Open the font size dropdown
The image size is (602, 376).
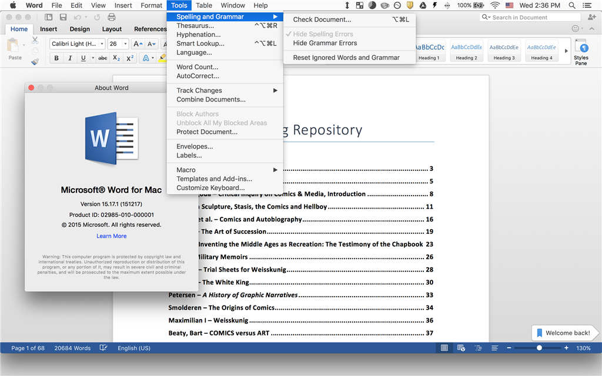click(x=125, y=44)
